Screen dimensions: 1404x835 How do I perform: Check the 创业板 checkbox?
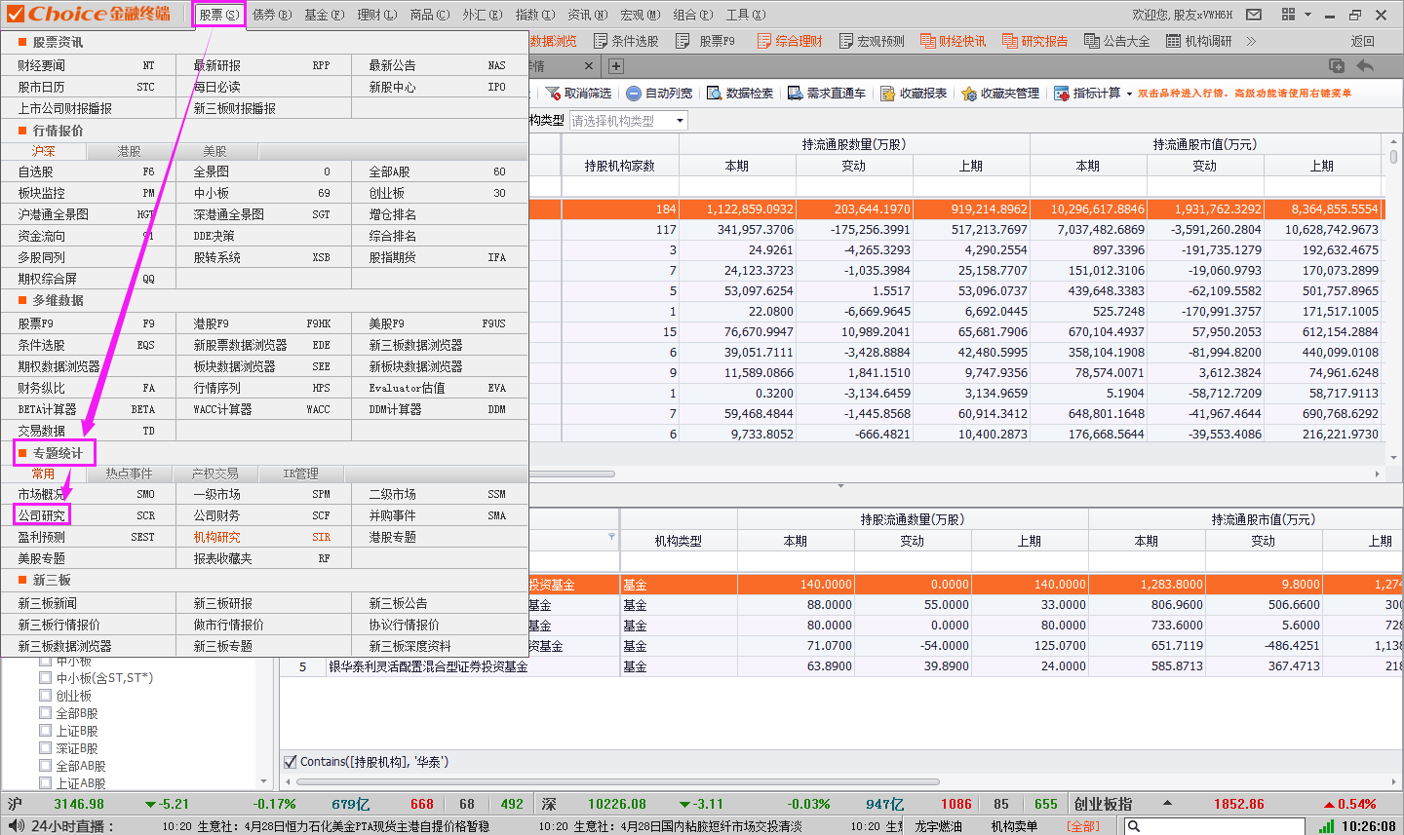(x=45, y=696)
